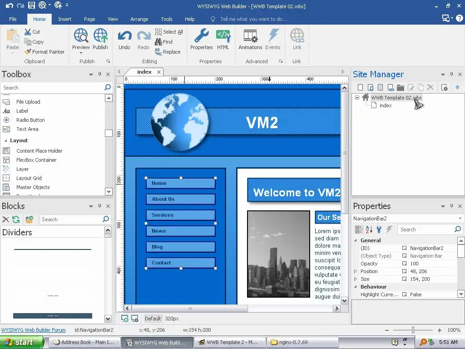Switch to the View ribbon tab

click(x=113, y=19)
